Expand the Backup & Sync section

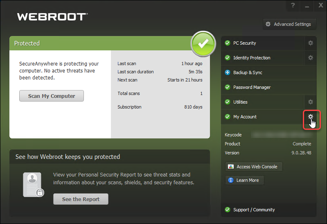(262, 72)
